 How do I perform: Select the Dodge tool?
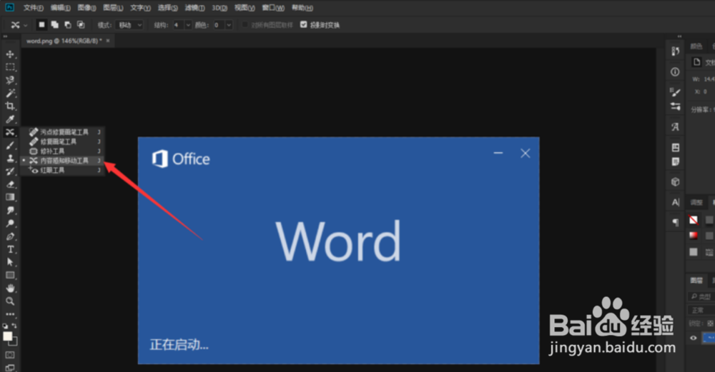pyautogui.click(x=10, y=223)
